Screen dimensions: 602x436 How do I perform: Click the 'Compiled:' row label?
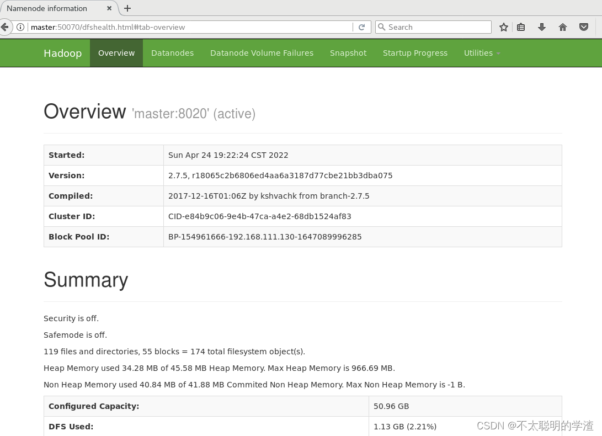point(71,196)
